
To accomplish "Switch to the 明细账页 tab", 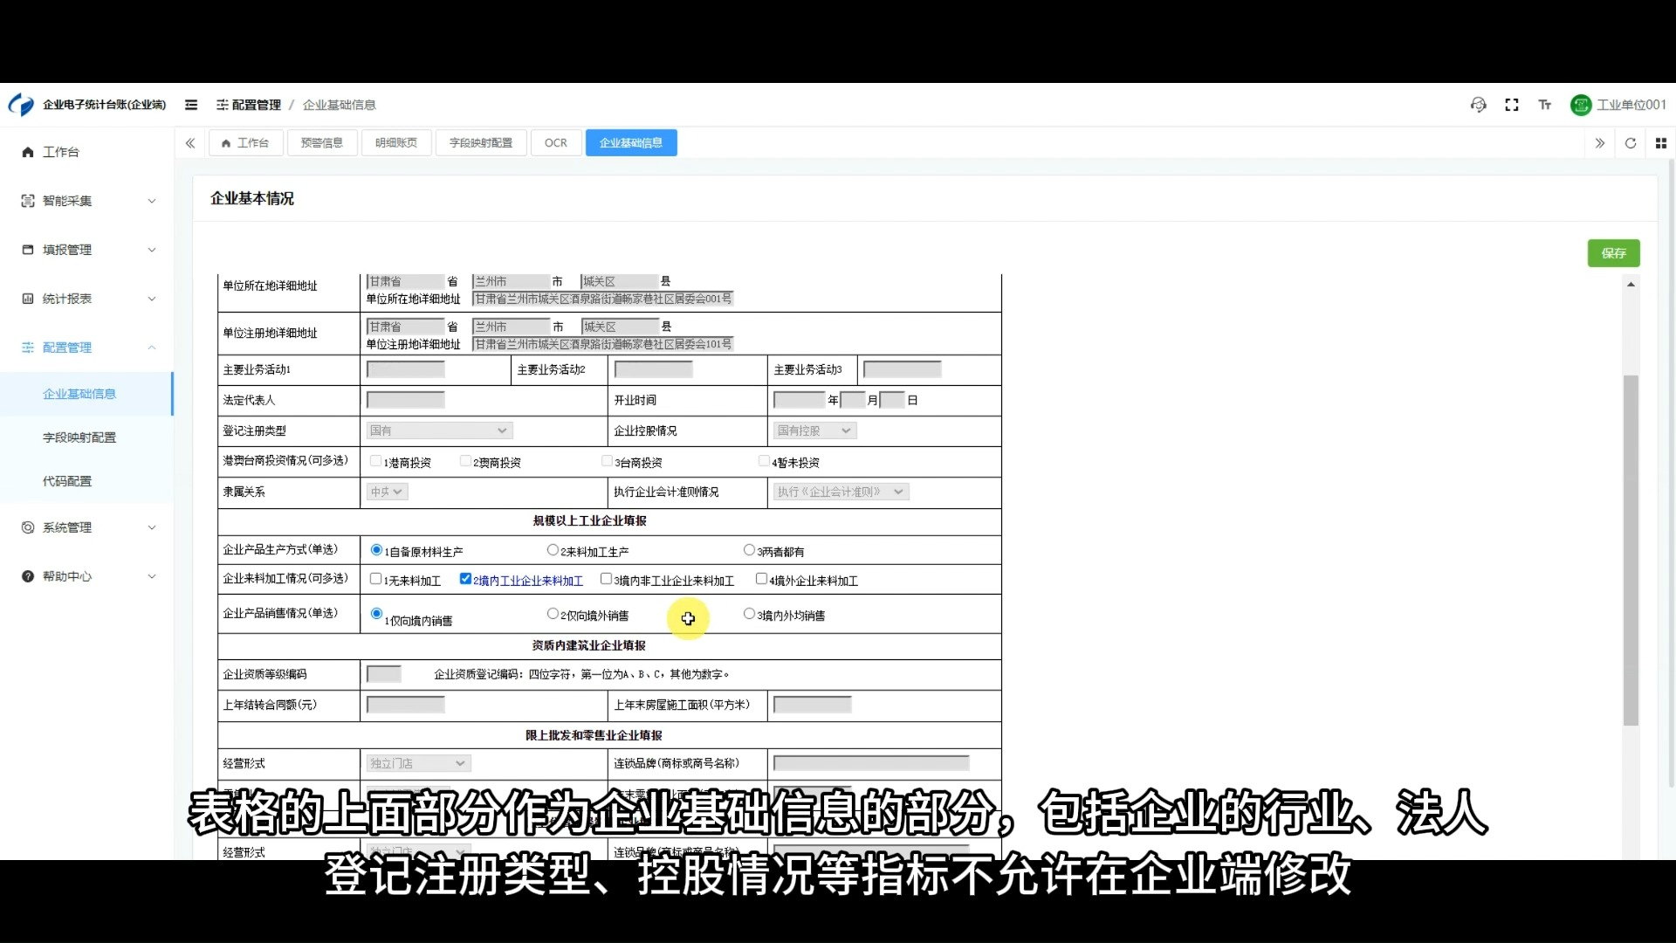I will [396, 143].
